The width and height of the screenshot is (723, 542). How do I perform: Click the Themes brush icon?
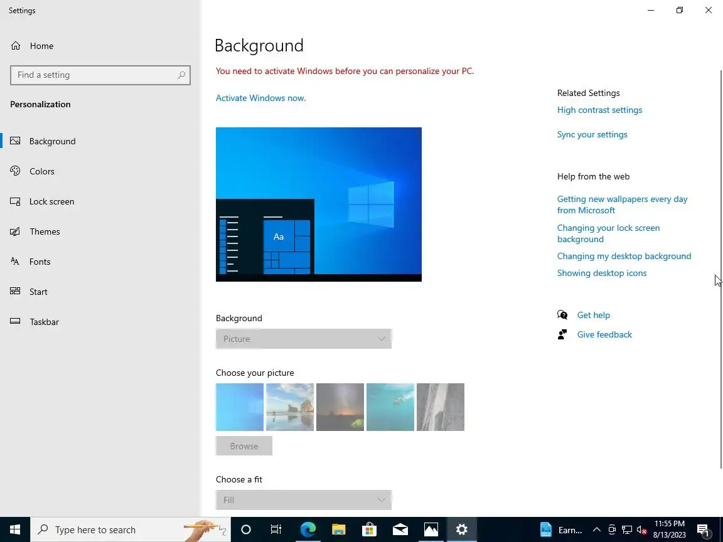[x=15, y=231]
